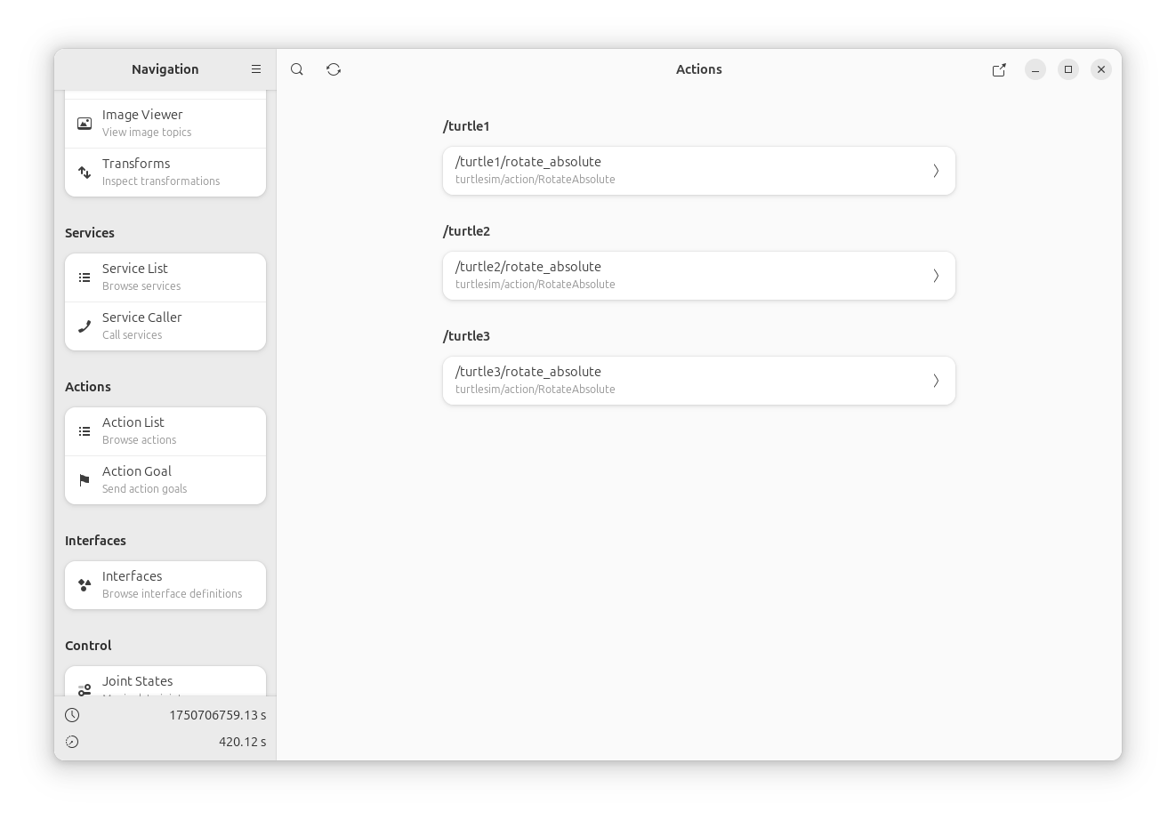Select Joint States under Control
This screenshot has width=1176, height=820.
coord(165,681)
